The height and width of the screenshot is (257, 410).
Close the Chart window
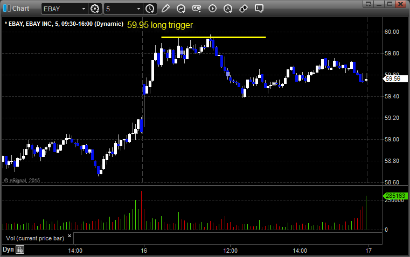(400, 4)
